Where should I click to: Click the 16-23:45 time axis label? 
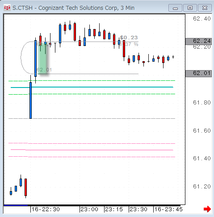click(x=168, y=209)
